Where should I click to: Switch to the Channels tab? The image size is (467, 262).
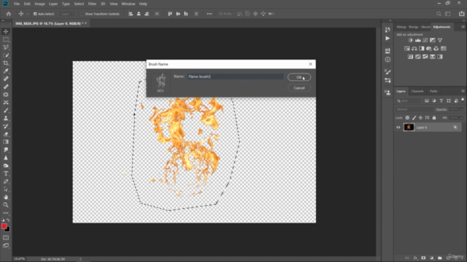tap(417, 91)
